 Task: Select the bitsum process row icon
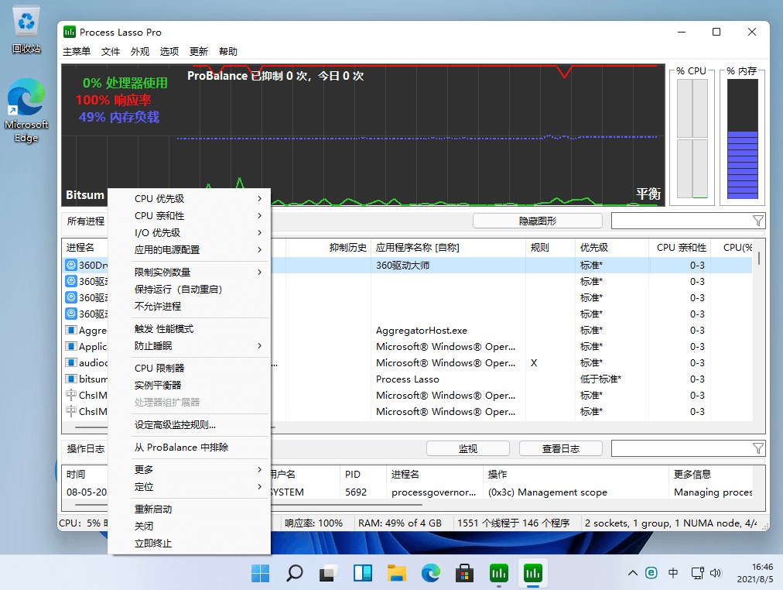click(x=71, y=379)
